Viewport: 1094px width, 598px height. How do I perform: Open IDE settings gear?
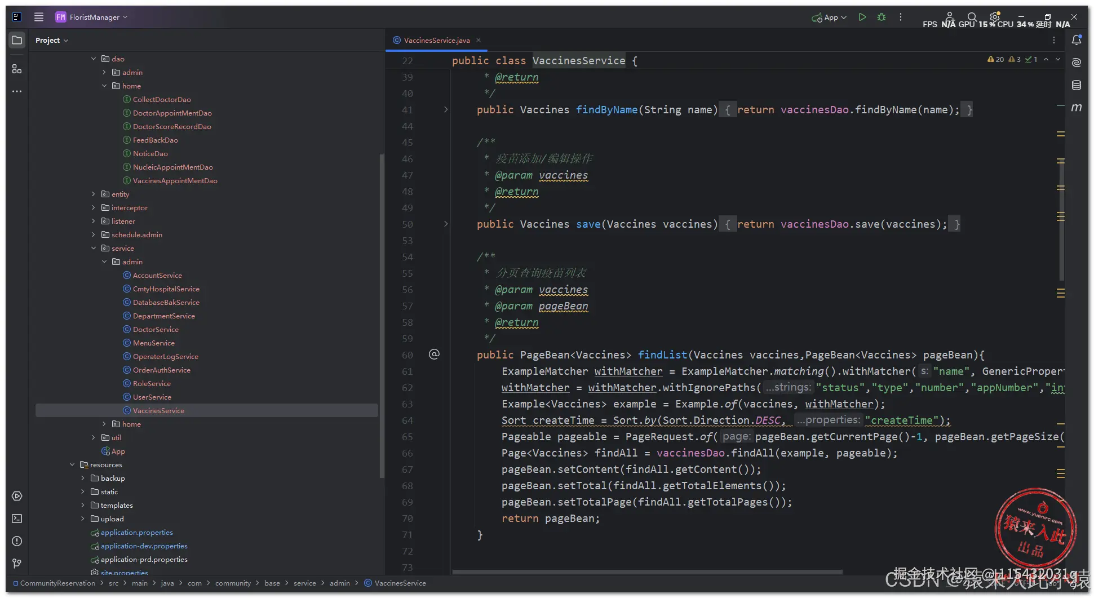point(995,17)
